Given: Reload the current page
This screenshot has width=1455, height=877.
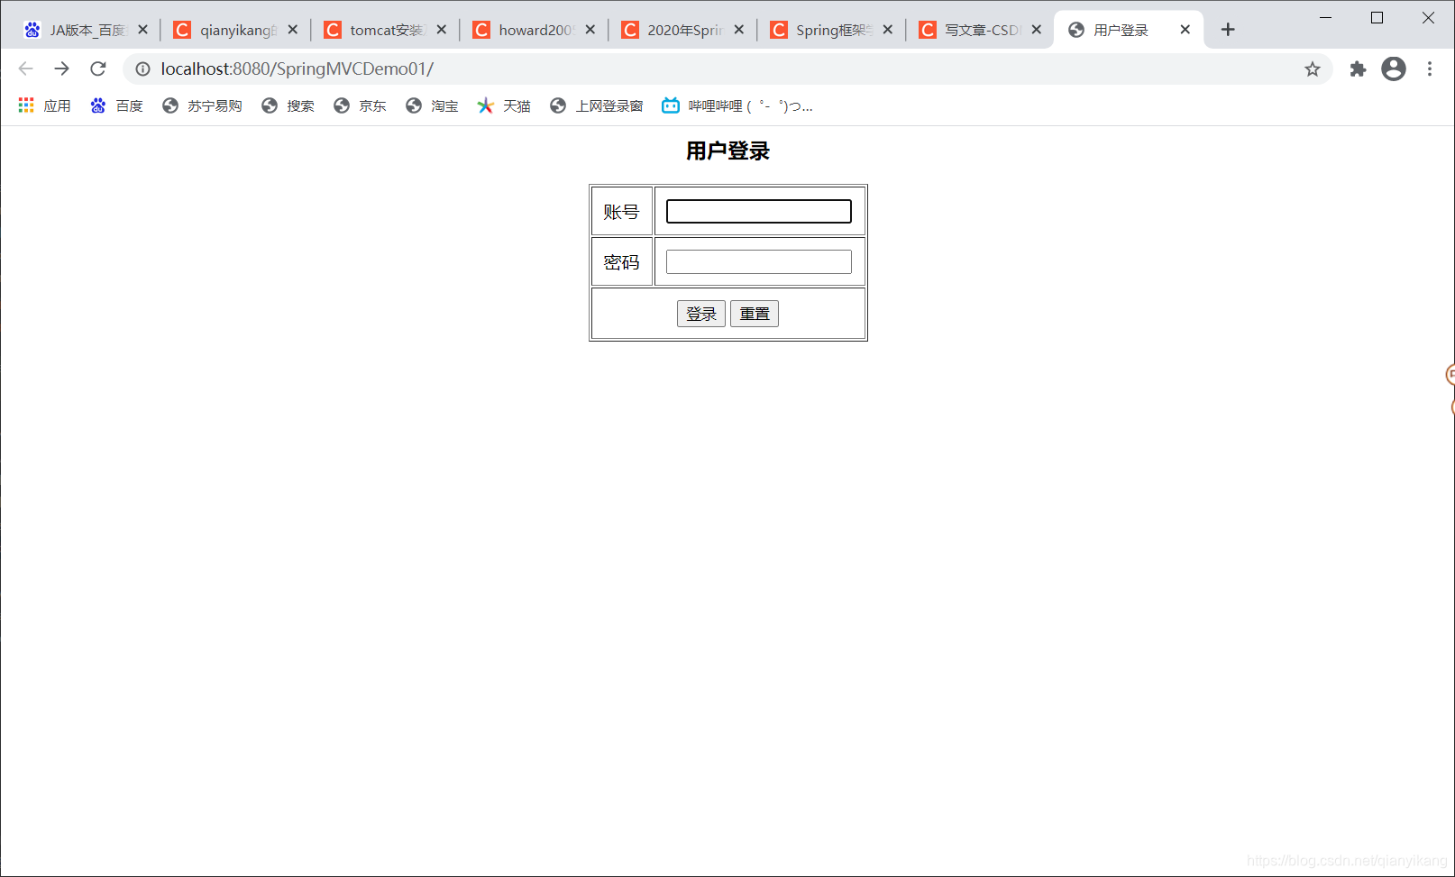Looking at the screenshot, I should (98, 69).
